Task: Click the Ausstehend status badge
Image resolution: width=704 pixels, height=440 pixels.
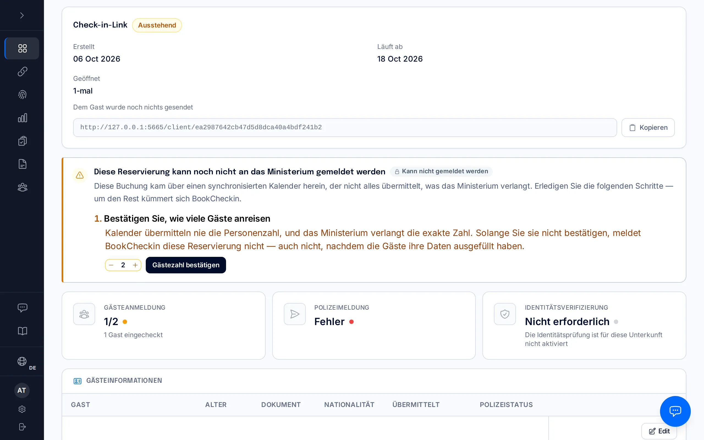Action: (157, 25)
